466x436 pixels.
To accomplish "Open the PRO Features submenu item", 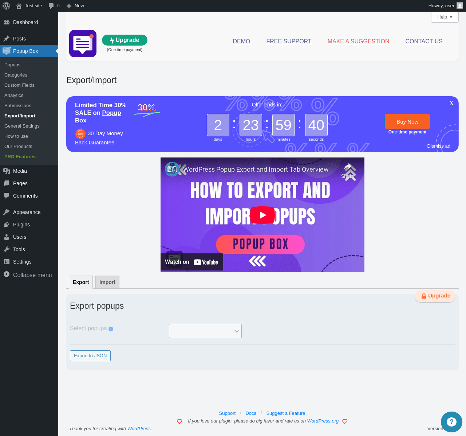I will [x=20, y=157].
